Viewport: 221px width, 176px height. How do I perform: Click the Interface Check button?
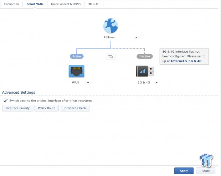[x=75, y=108]
